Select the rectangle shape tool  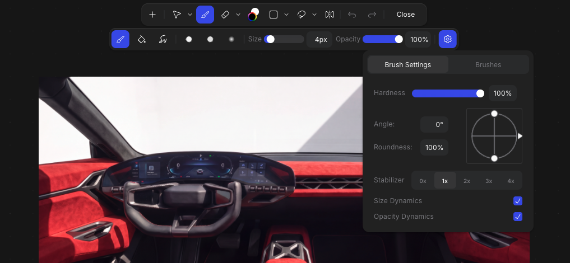pyautogui.click(x=274, y=15)
